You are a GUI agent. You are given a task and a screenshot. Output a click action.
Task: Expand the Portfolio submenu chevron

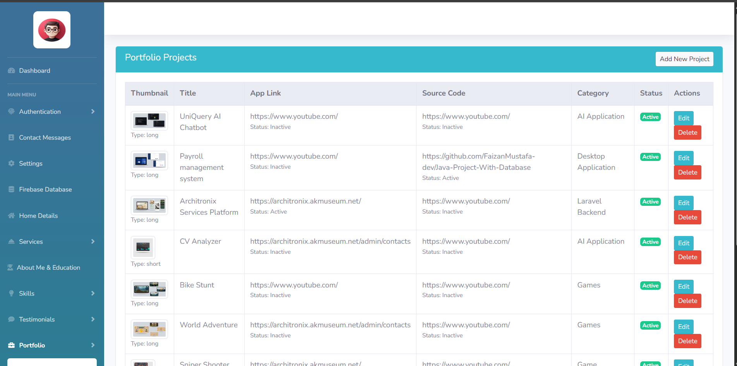coord(93,345)
